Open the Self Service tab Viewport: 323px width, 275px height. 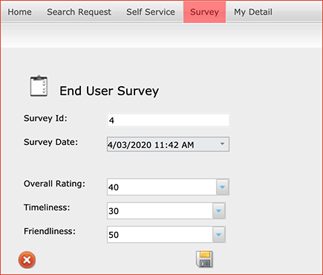151,12
